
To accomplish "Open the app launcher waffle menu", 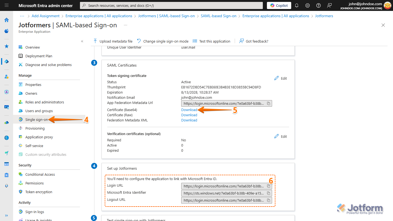I will click(x=7, y=5).
